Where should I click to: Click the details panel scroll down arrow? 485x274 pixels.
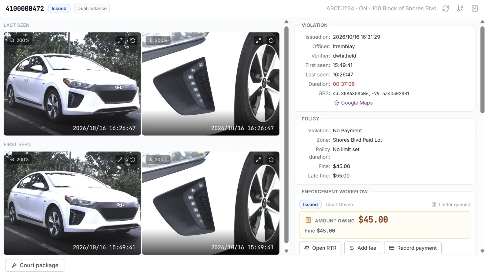(x=483, y=251)
